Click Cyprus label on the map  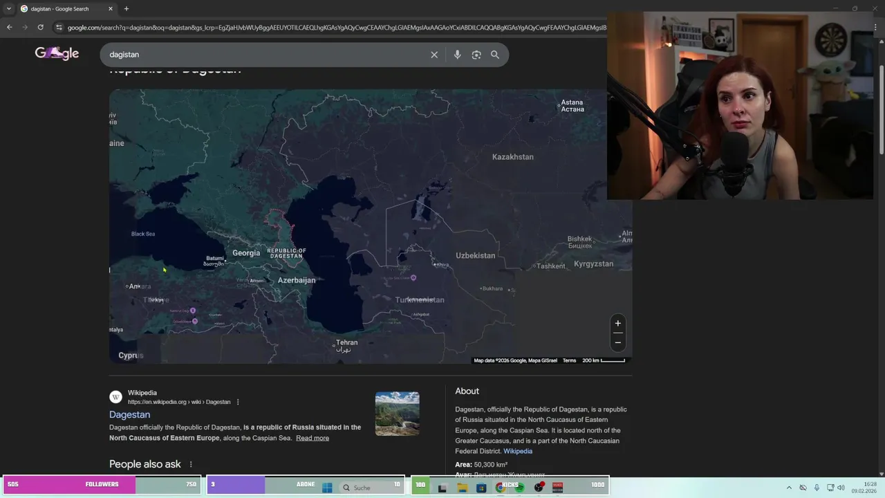click(131, 356)
